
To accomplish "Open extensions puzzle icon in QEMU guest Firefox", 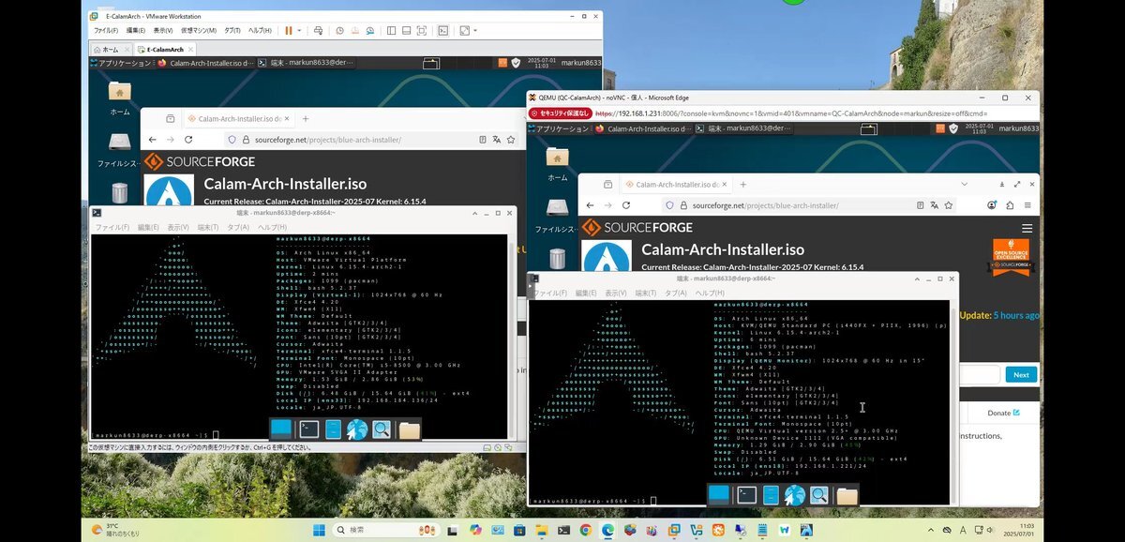I will (1010, 204).
